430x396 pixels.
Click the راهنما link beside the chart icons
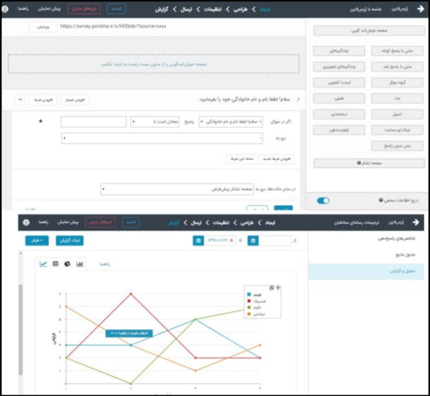pos(105,264)
